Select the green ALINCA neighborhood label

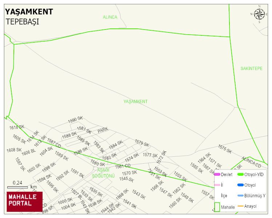click(110, 17)
